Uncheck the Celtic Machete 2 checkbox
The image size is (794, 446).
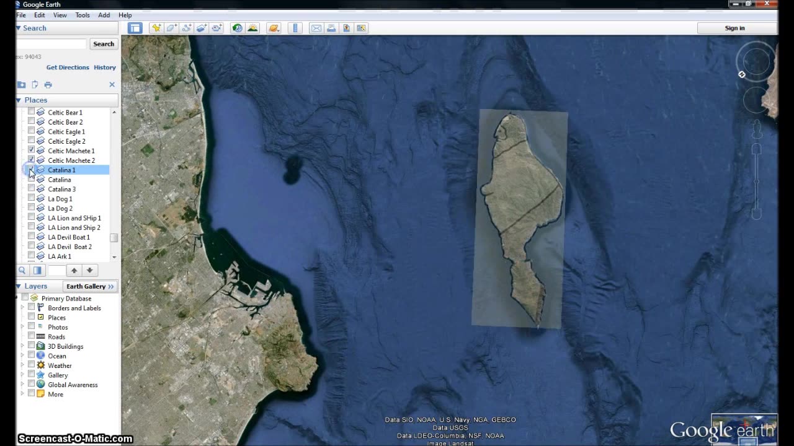pos(31,160)
